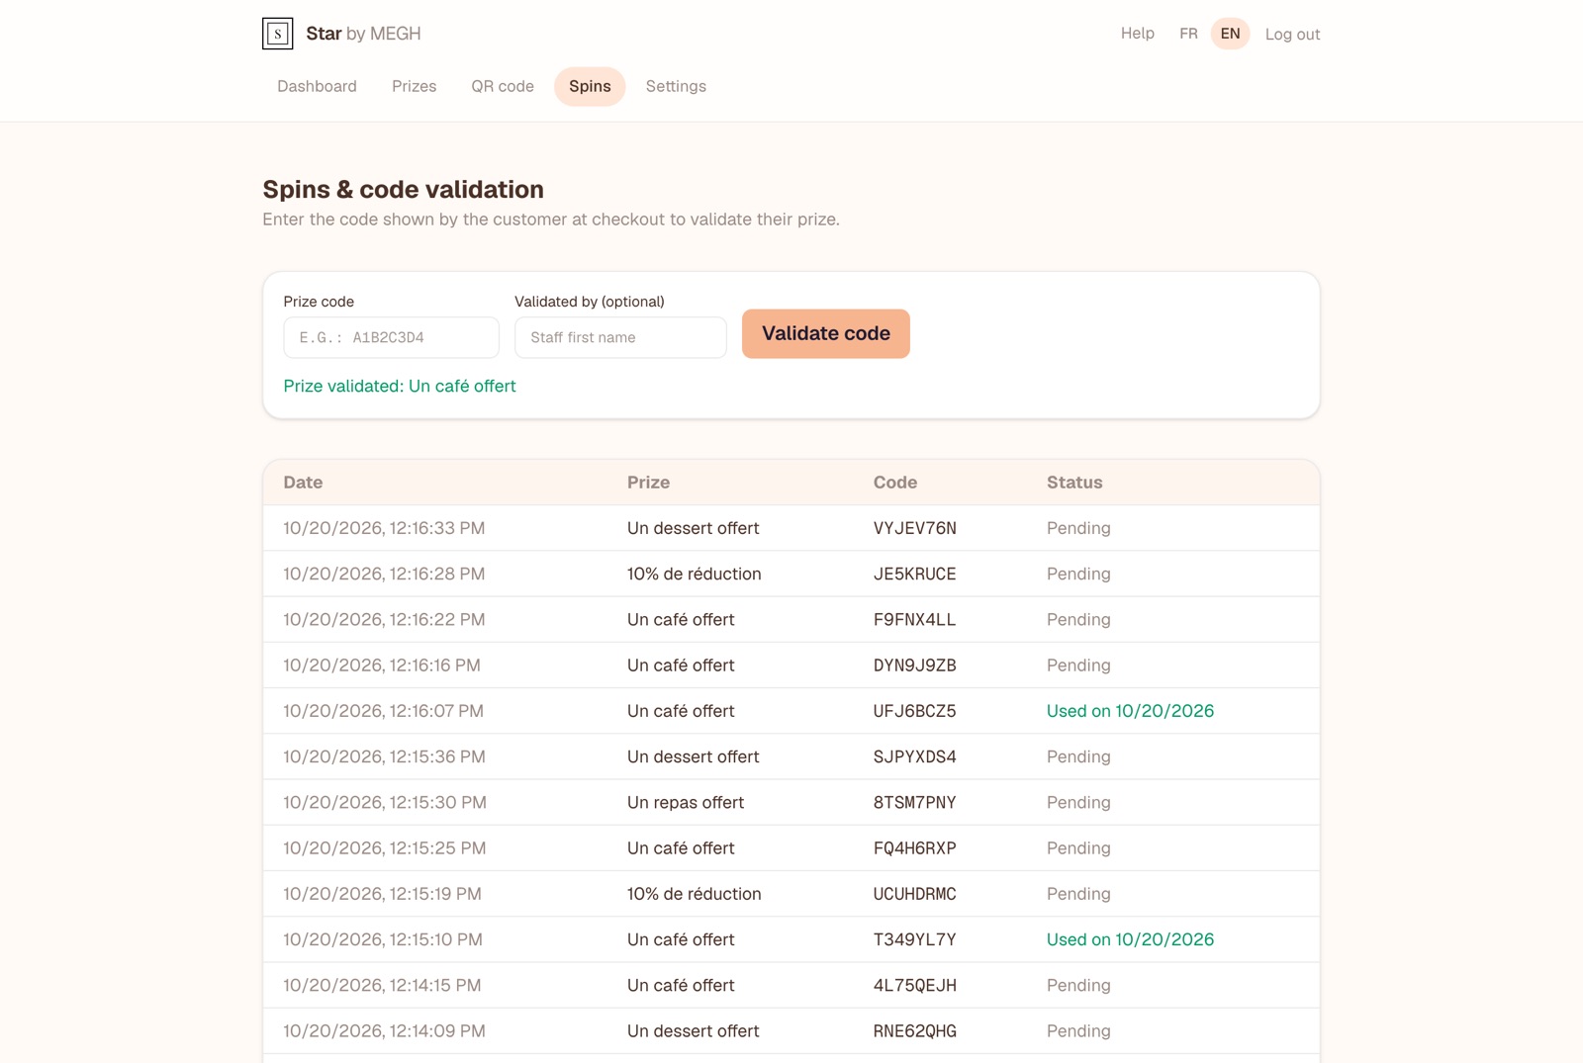Focus the Prize code input field
Viewport: 1583px width, 1063px height.
(x=391, y=337)
